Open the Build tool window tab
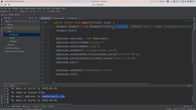The image size is (196, 110). 44,106
